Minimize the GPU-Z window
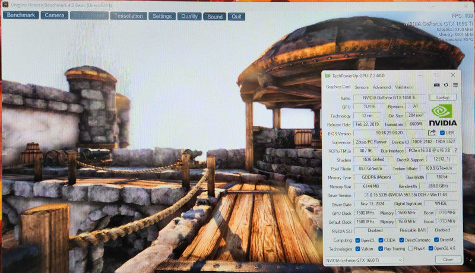 pyautogui.click(x=422, y=75)
